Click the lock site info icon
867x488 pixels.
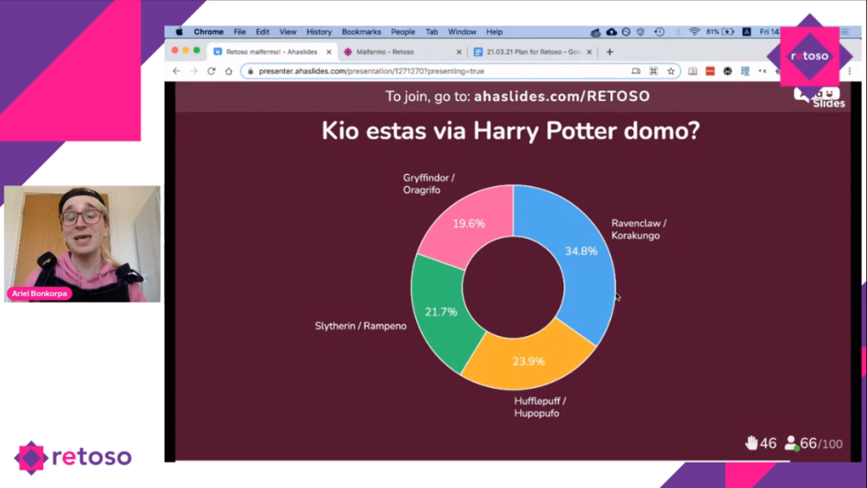pos(250,71)
